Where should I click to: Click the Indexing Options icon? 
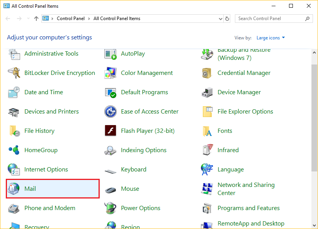pos(111,151)
